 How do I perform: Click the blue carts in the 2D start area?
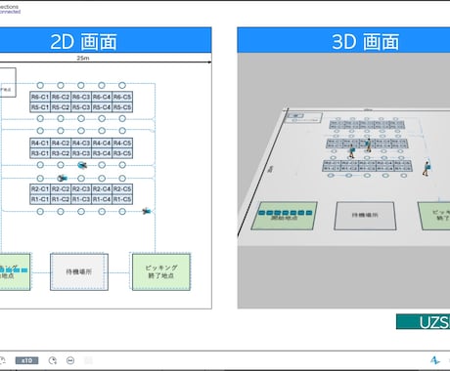(x=14, y=270)
